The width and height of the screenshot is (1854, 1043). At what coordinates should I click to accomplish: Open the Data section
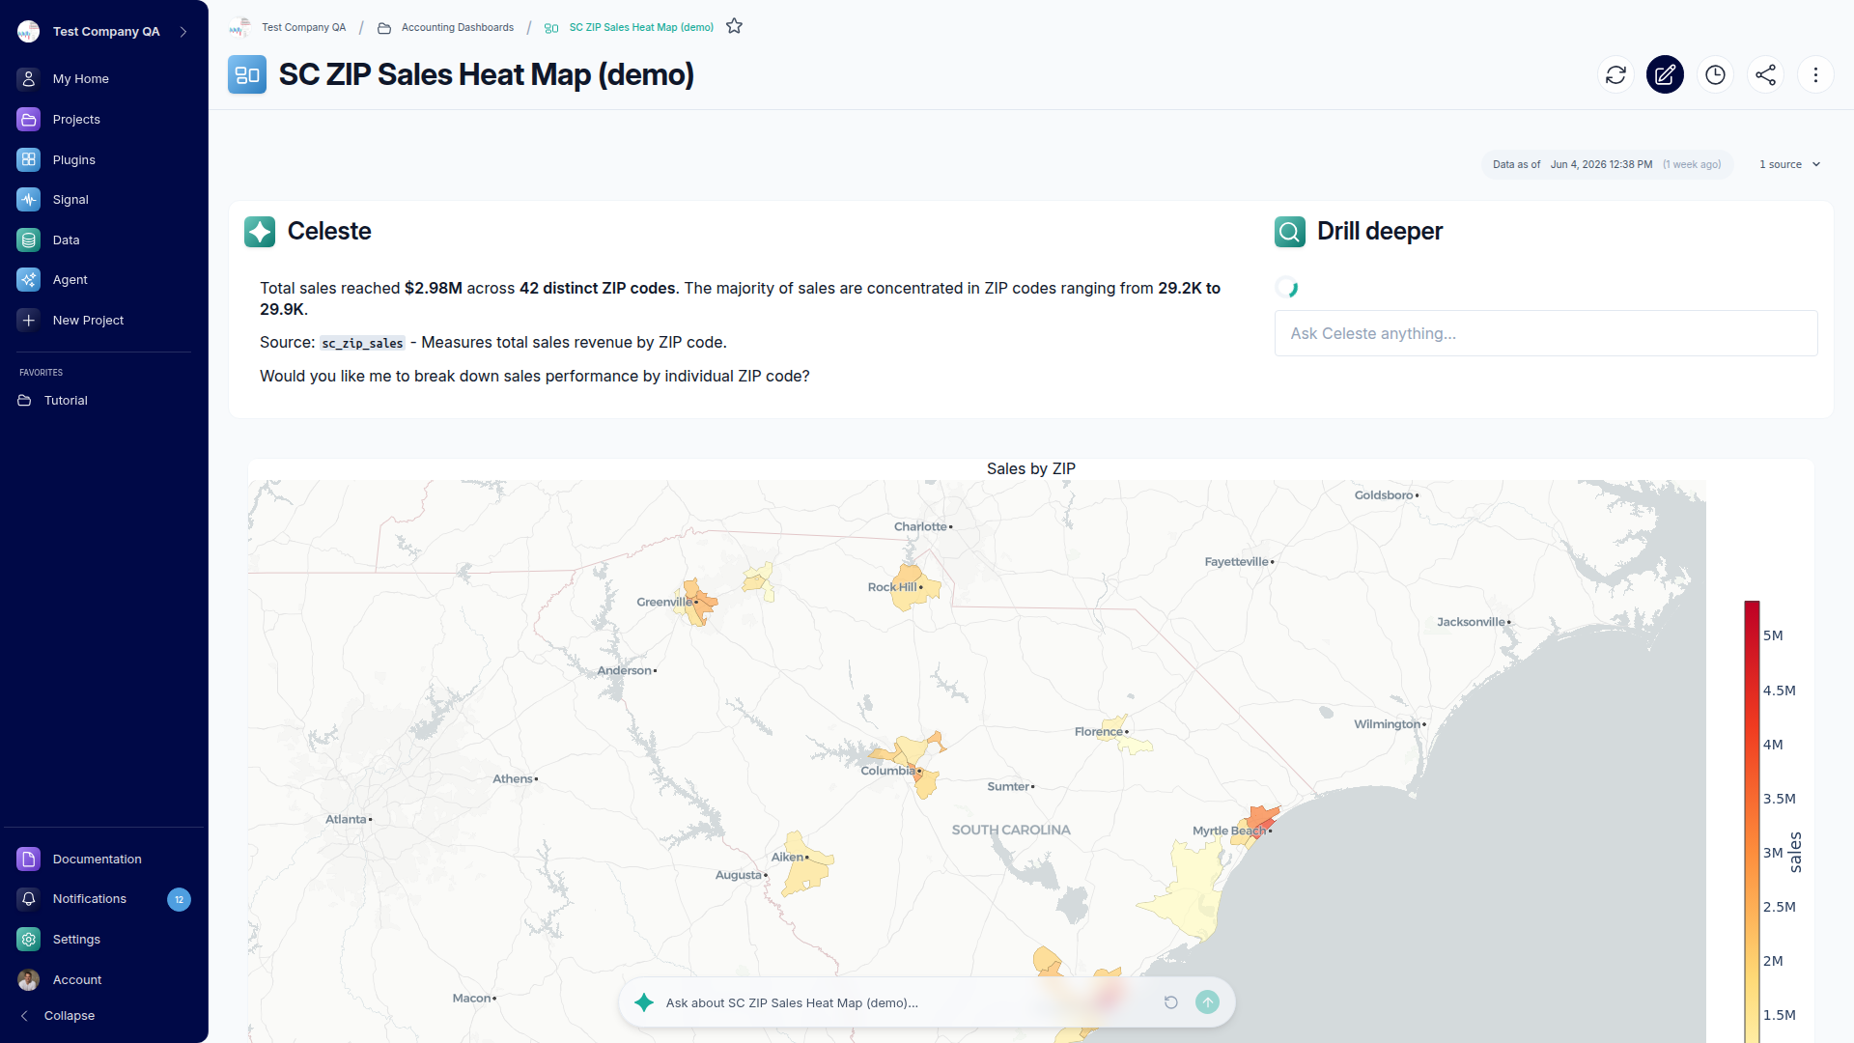tap(103, 240)
